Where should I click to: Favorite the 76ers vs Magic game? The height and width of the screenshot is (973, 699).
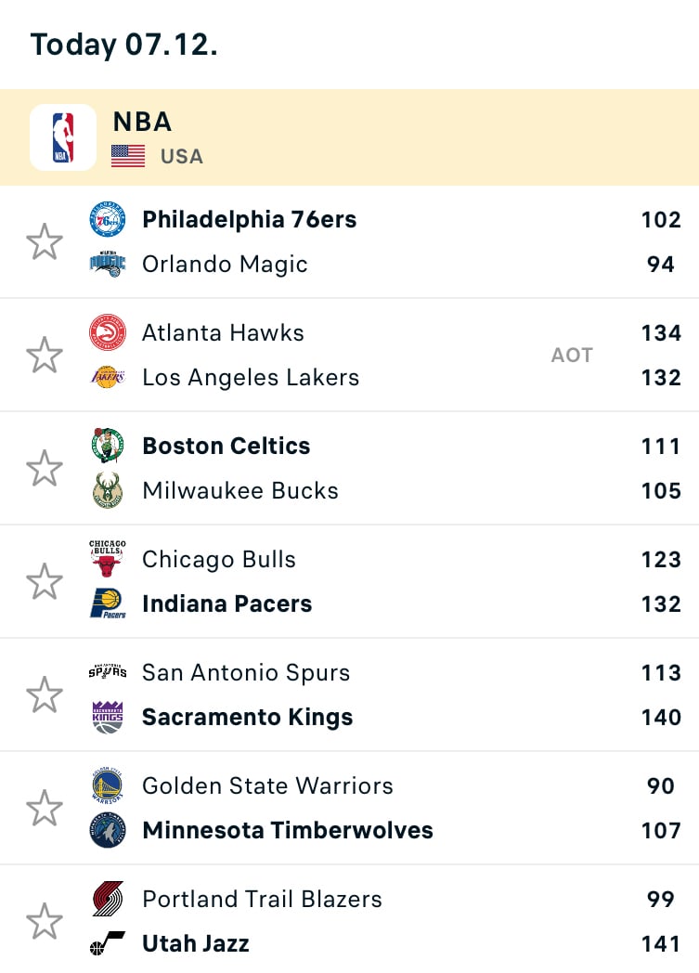click(45, 242)
